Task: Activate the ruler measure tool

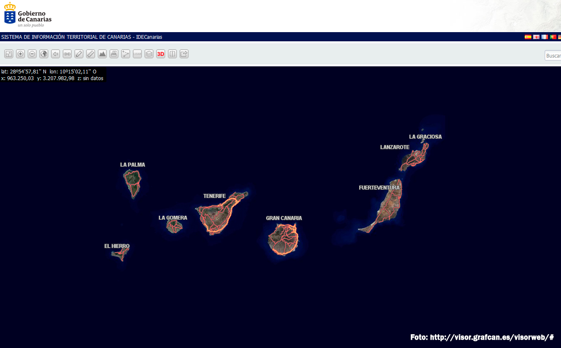Action: coord(91,54)
